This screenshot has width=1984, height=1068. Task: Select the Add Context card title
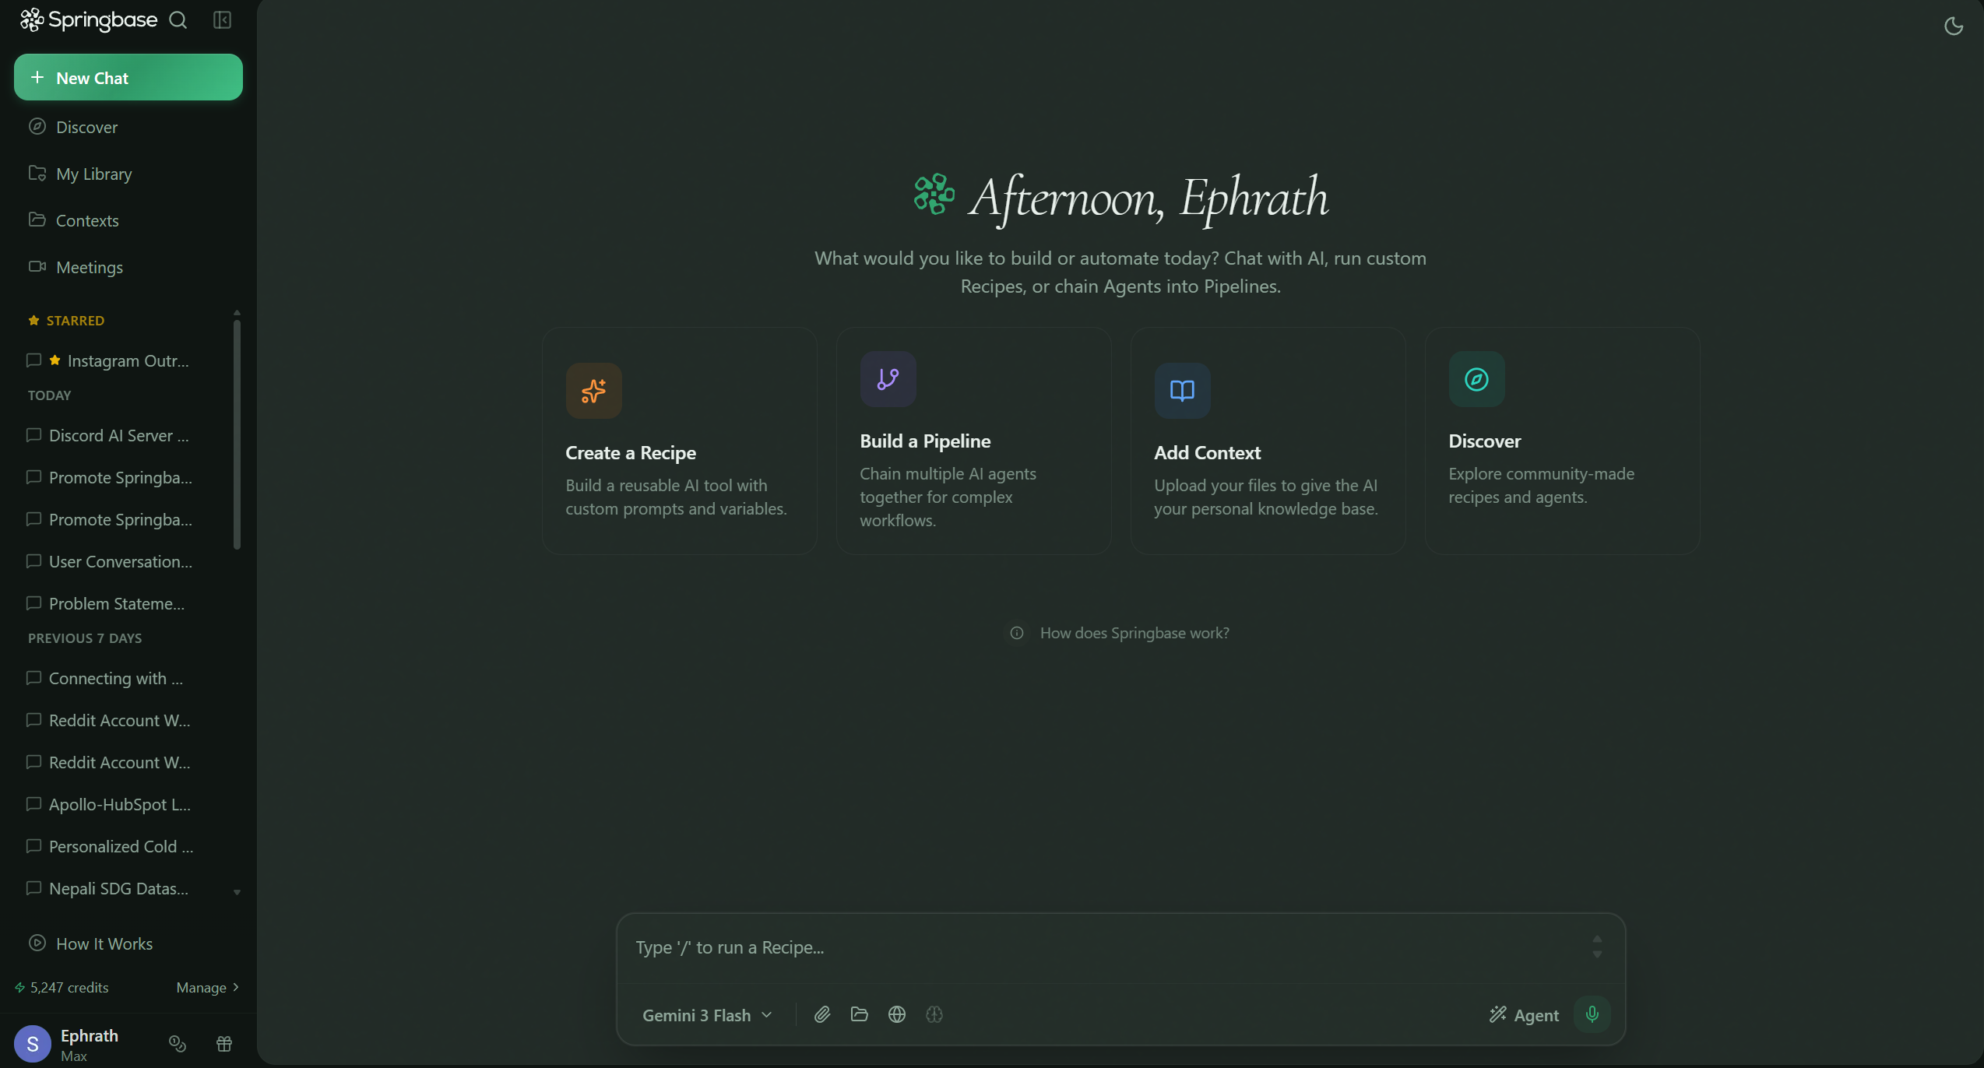pyautogui.click(x=1208, y=453)
